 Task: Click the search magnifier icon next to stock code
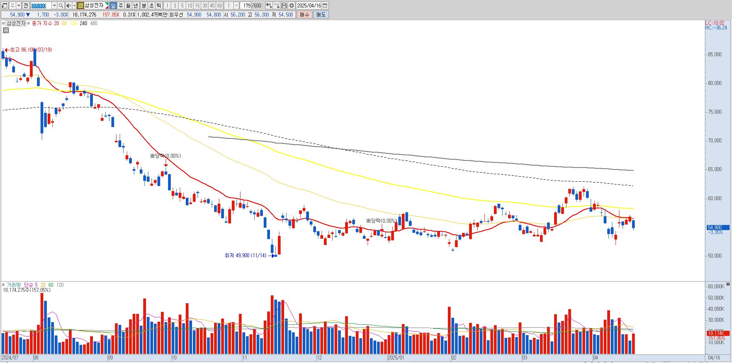coord(61,6)
